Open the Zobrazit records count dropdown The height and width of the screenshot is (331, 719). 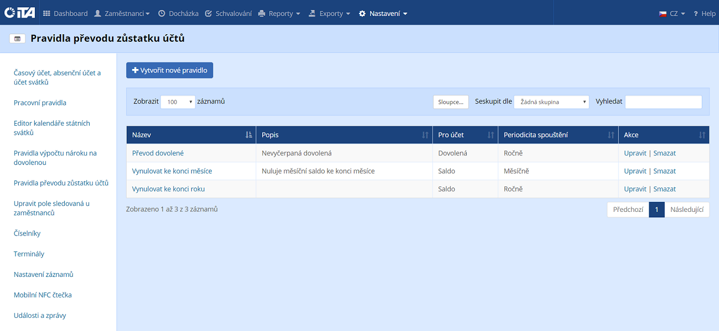click(x=178, y=102)
